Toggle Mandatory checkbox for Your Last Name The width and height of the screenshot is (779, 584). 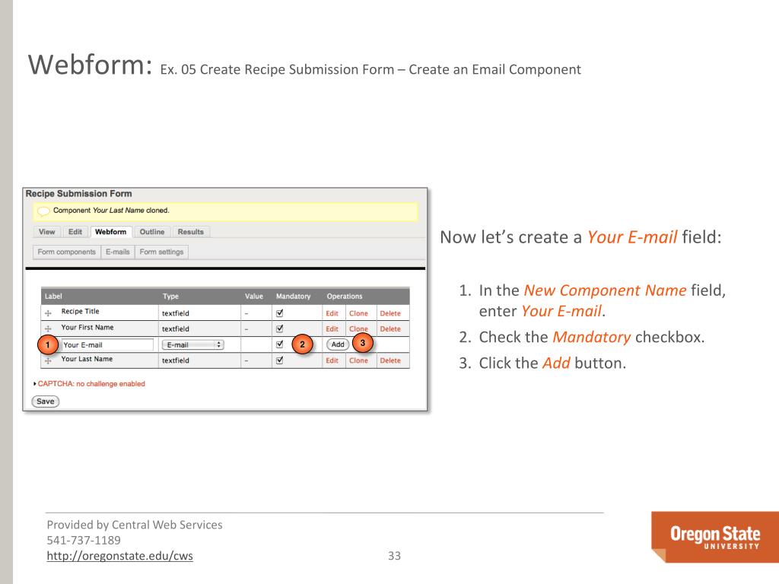coord(280,360)
